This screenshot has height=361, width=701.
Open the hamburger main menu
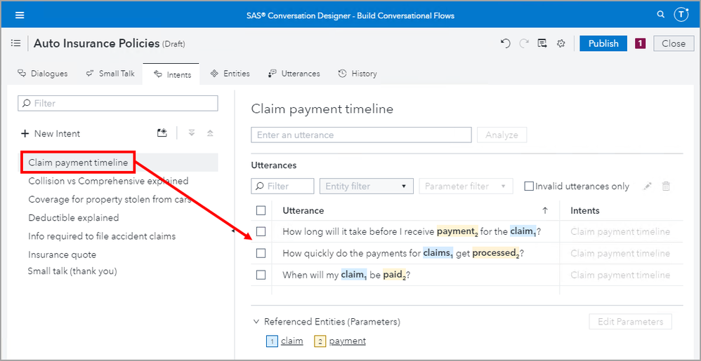click(x=20, y=15)
